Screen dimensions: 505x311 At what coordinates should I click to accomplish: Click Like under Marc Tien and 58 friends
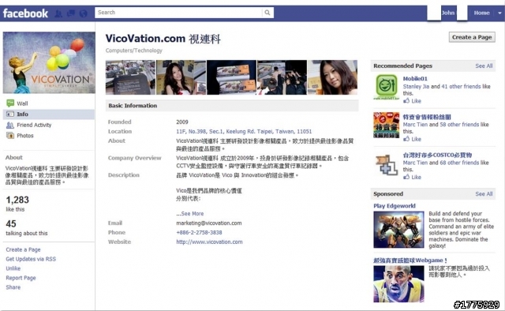416,139
